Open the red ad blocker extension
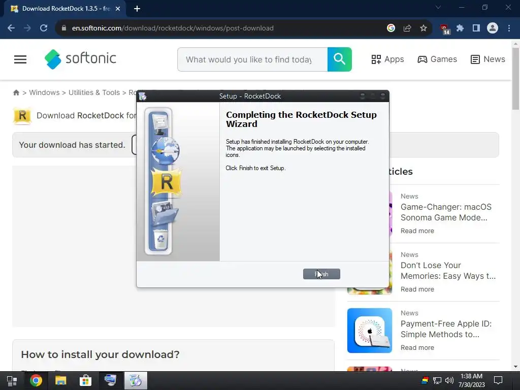Image resolution: width=520 pixels, height=390 pixels. [x=445, y=29]
